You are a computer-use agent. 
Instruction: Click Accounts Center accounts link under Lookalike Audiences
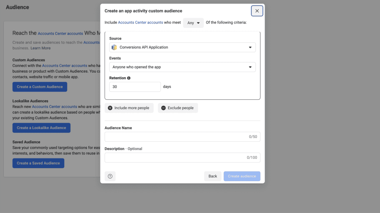[55, 106]
